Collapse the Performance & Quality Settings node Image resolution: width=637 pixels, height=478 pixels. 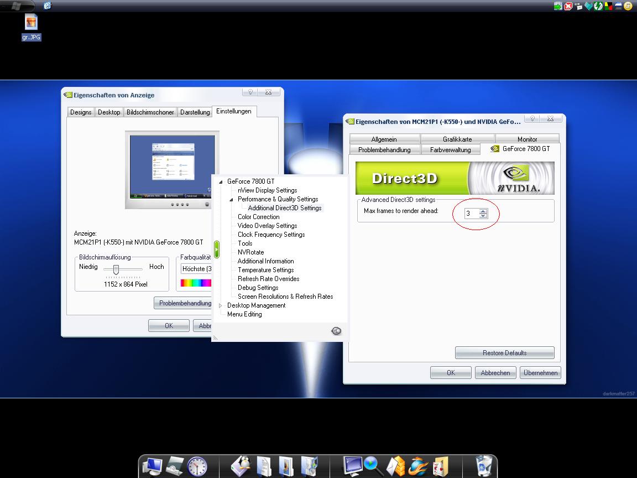231,200
